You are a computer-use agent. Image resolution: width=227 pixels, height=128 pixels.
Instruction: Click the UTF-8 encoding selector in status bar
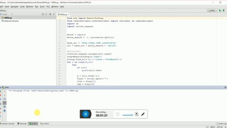220,127
